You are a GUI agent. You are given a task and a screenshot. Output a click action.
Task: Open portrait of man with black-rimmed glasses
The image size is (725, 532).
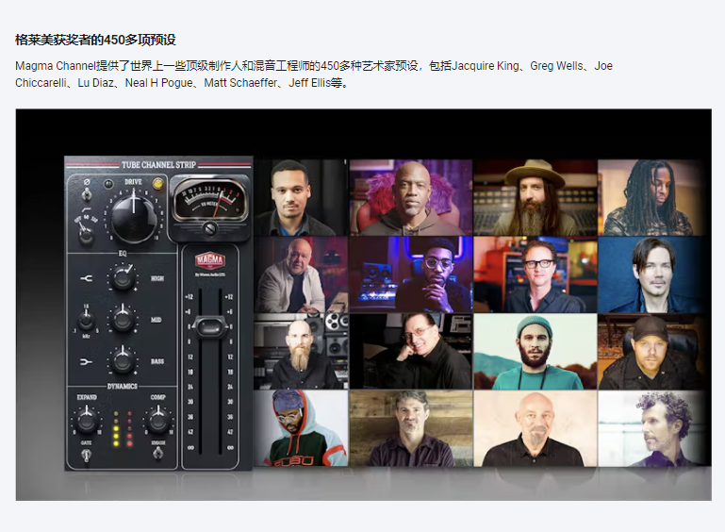tap(535, 274)
